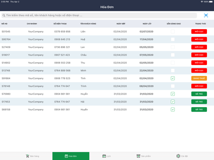Click ĐÃ TRẢ status of invoice S17453
The height and width of the screenshot is (160, 214).
click(x=199, y=102)
